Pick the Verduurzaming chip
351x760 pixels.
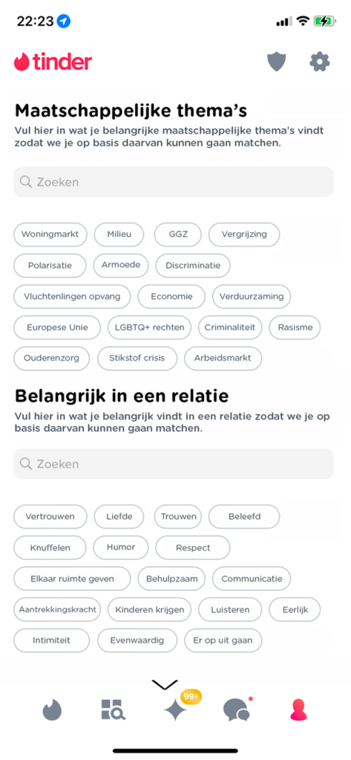click(x=252, y=297)
